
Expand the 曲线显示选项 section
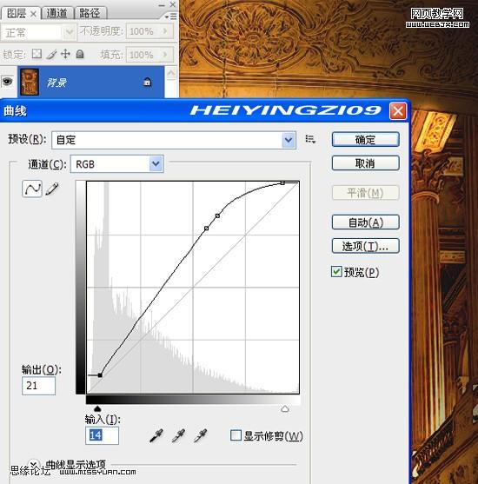33,464
